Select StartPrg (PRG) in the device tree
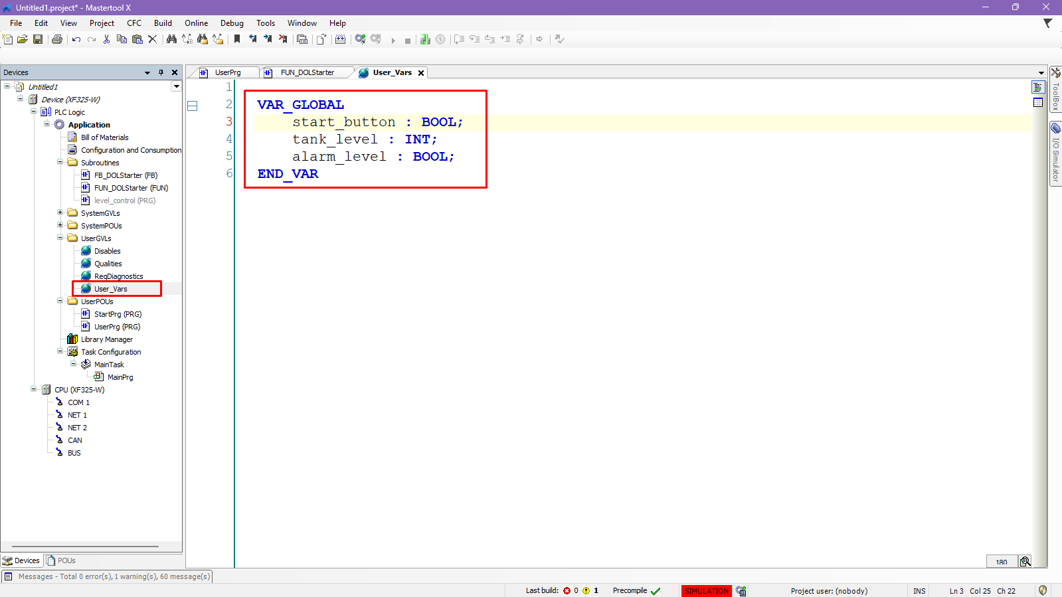This screenshot has height=597, width=1062. pos(118,314)
